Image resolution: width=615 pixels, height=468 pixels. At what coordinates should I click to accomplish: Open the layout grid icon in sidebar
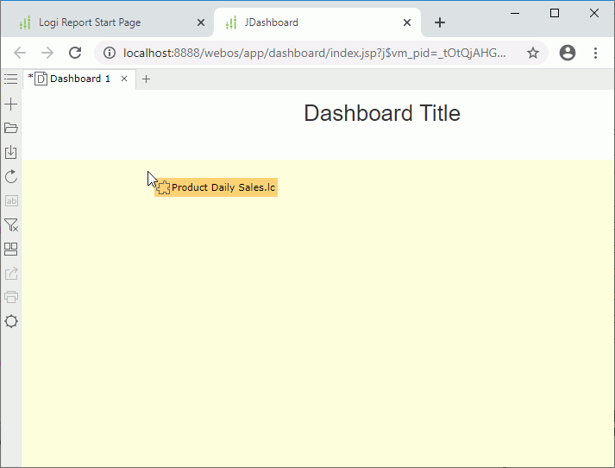pos(11,250)
